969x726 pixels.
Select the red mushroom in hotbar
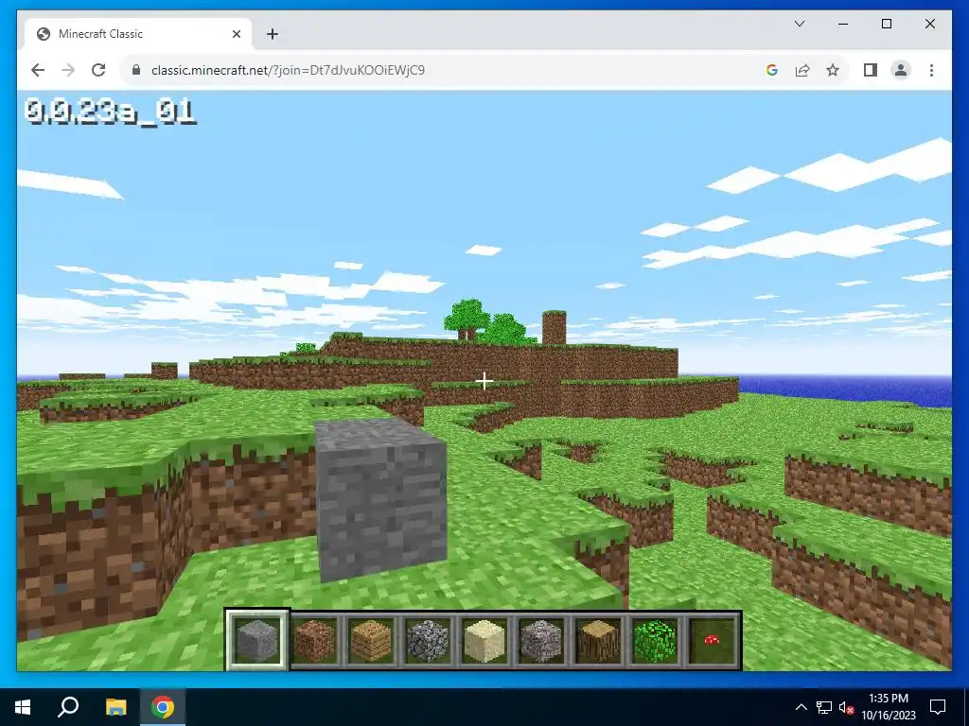coord(712,640)
